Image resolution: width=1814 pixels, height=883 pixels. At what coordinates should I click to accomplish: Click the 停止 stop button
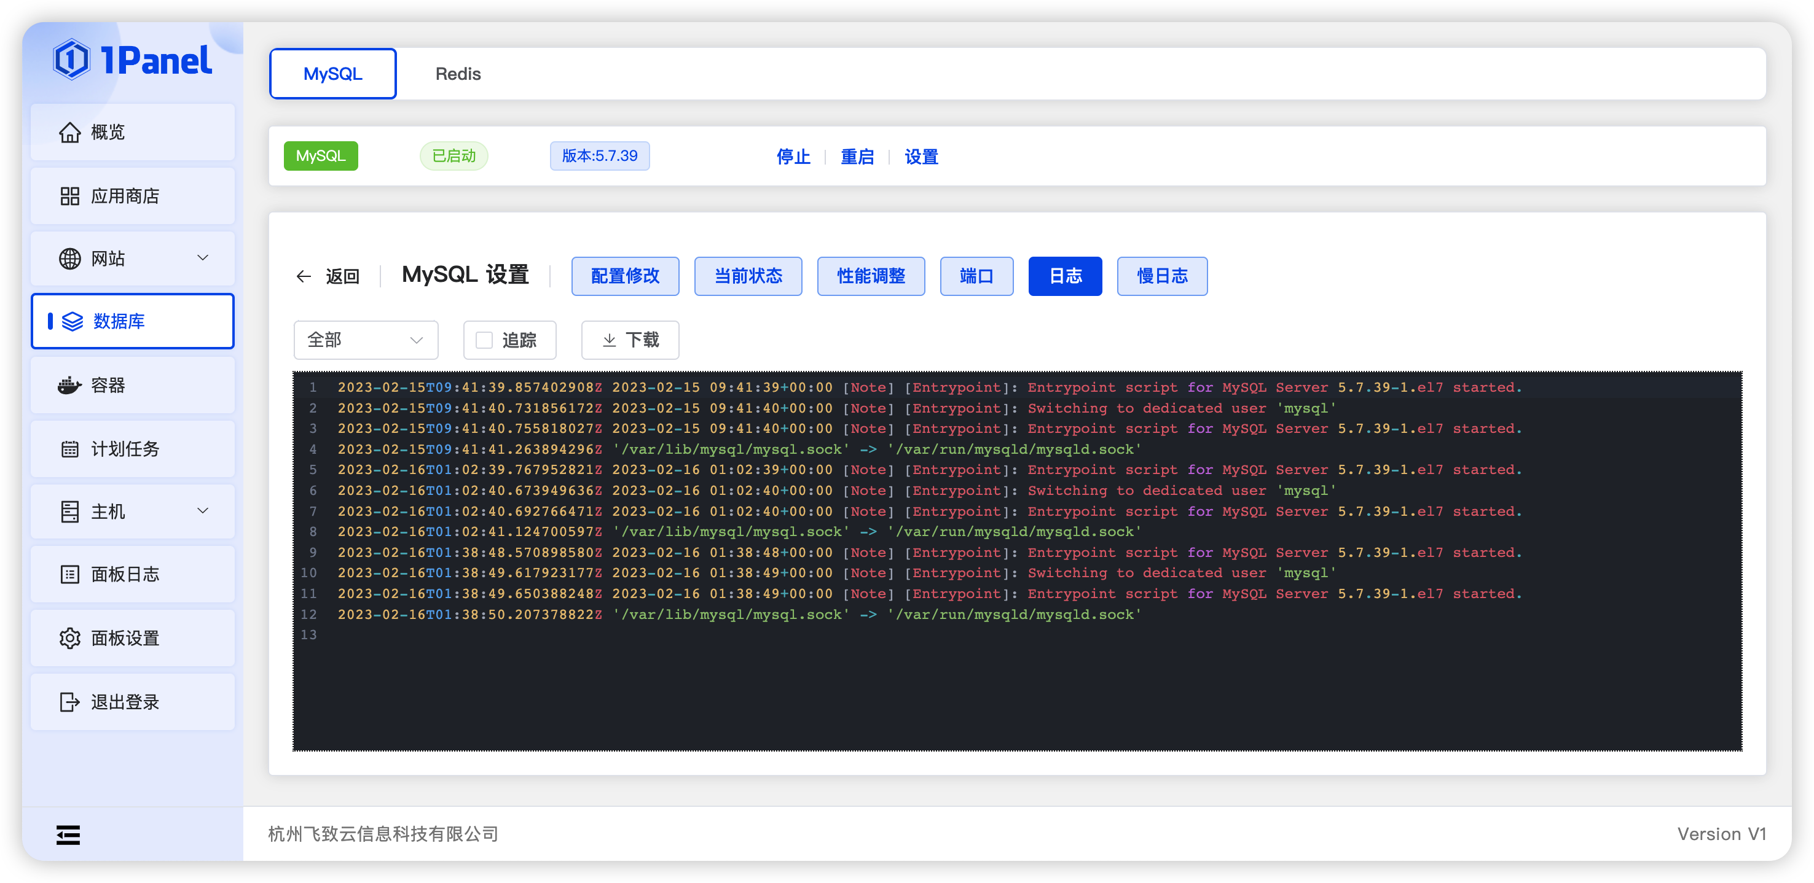pyautogui.click(x=793, y=157)
